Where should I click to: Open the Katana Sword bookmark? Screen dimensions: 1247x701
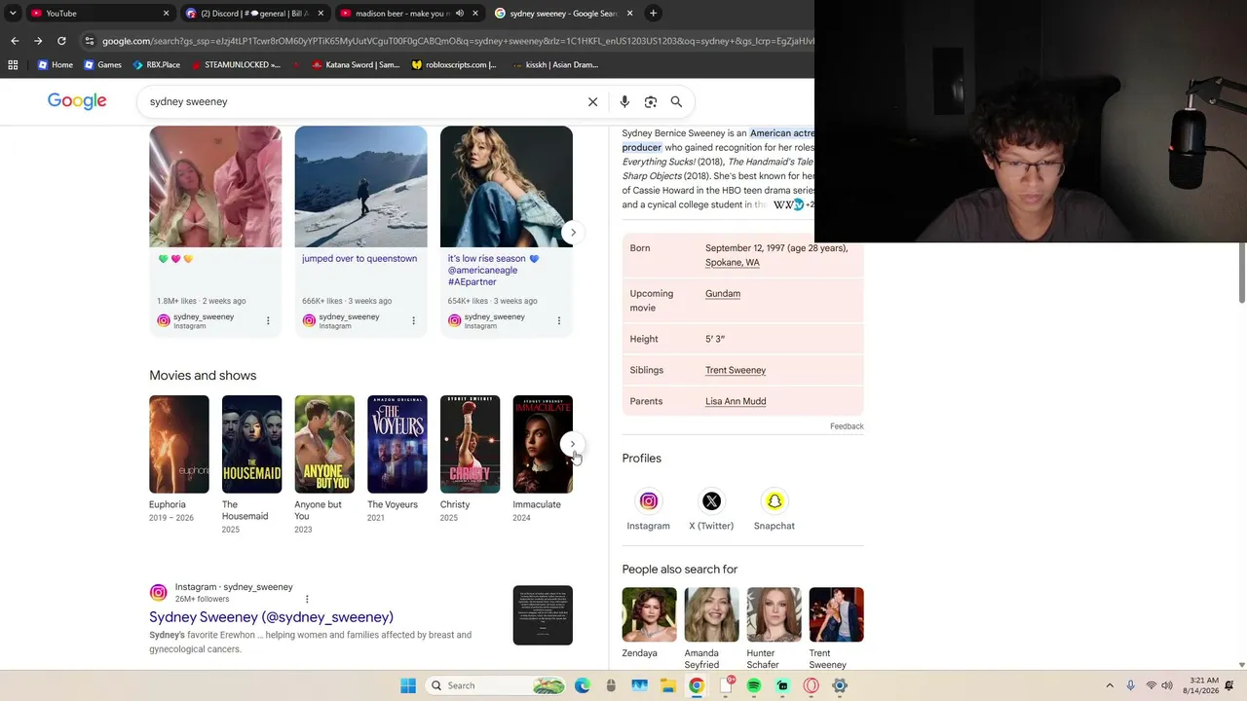tap(356, 65)
